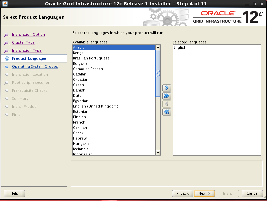The image size is (267, 201).
Task: Click the single left arrow remove button
Action: tap(167, 104)
